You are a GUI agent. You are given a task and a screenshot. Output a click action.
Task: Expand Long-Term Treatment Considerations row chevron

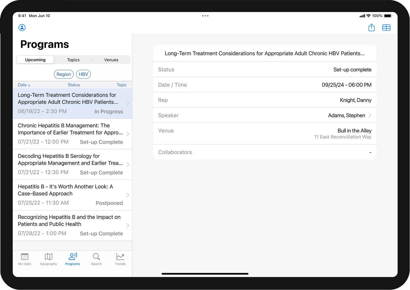[x=128, y=104]
